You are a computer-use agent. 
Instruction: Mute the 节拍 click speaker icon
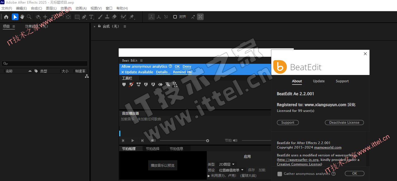pos(235,140)
